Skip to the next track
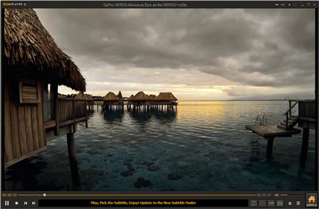The height and width of the screenshot is (209, 319). [34, 203]
